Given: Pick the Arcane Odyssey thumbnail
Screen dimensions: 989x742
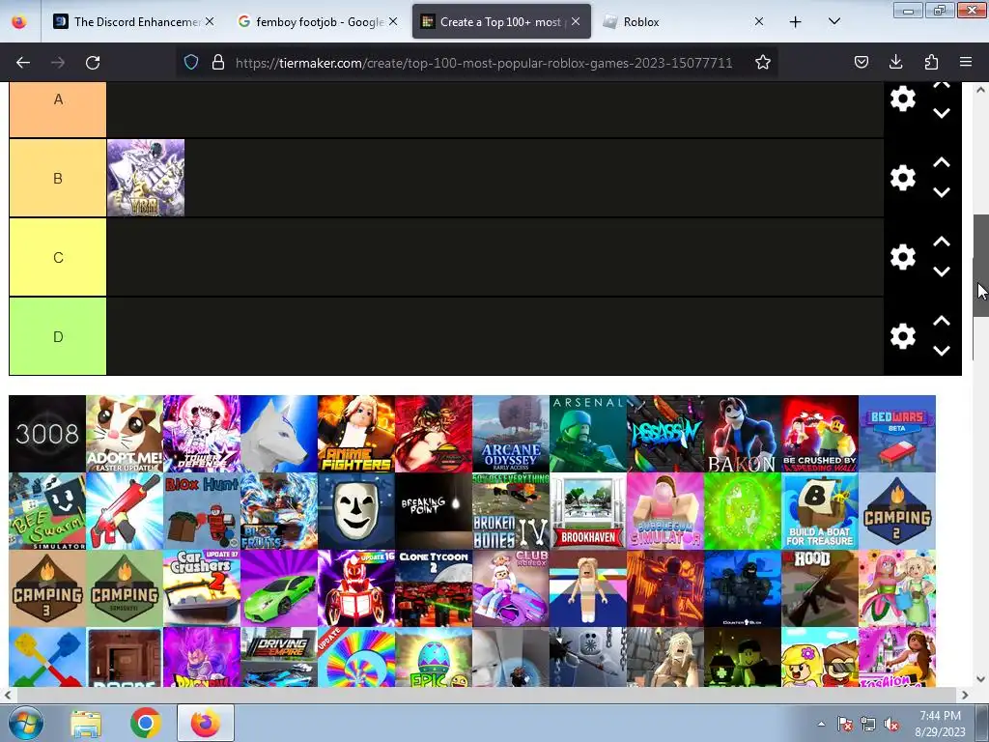Looking at the screenshot, I should (x=511, y=434).
